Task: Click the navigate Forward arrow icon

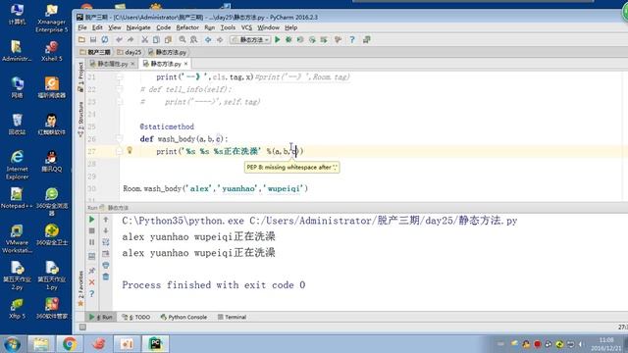Action: [220, 39]
